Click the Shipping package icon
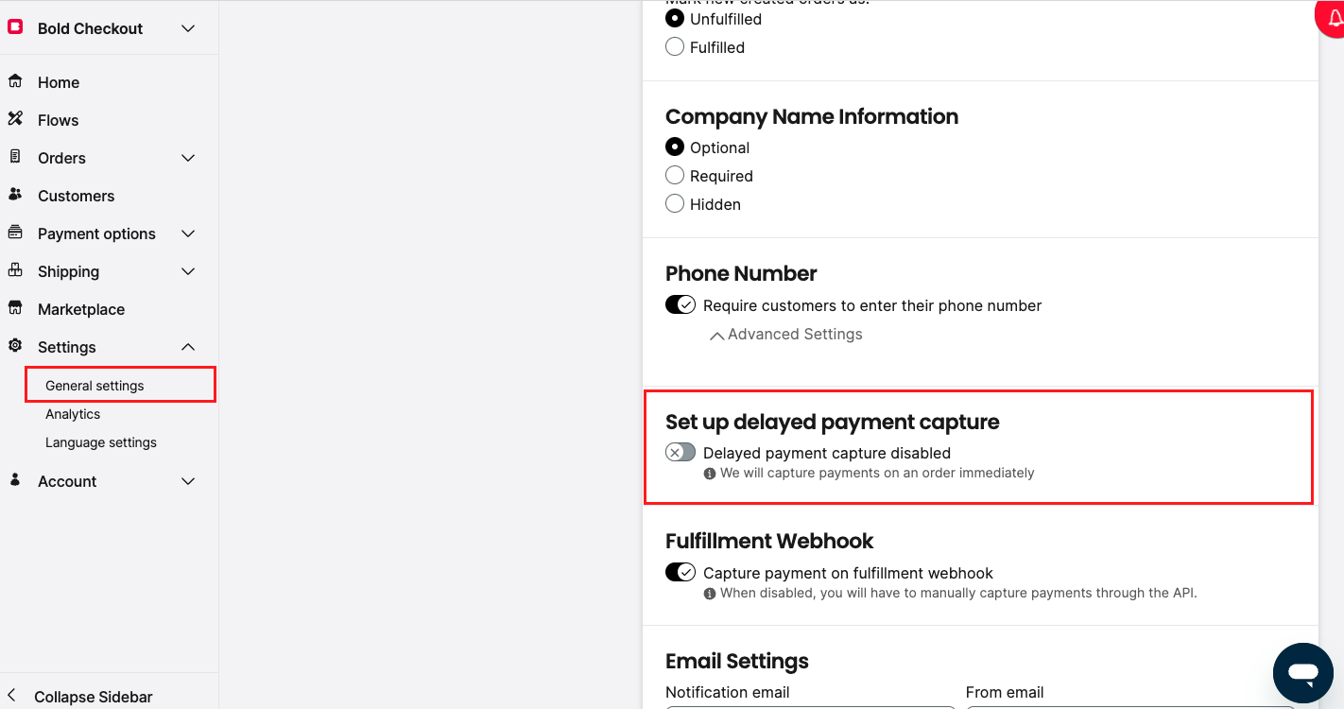 (16, 271)
